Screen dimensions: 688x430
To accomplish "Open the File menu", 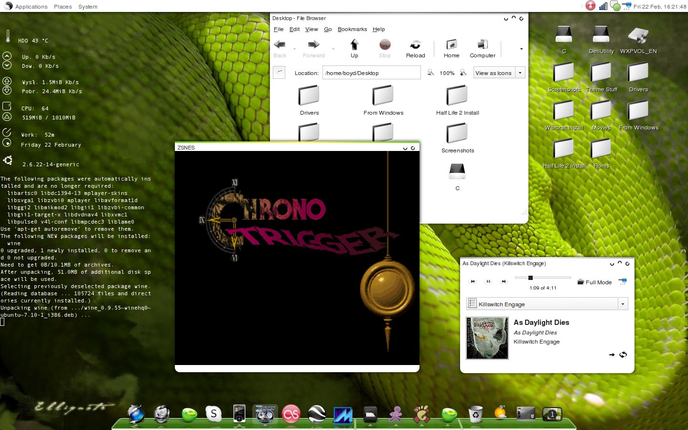I will coord(279,29).
